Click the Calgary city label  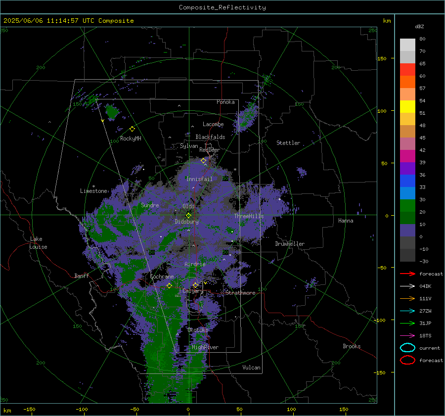coord(193,291)
